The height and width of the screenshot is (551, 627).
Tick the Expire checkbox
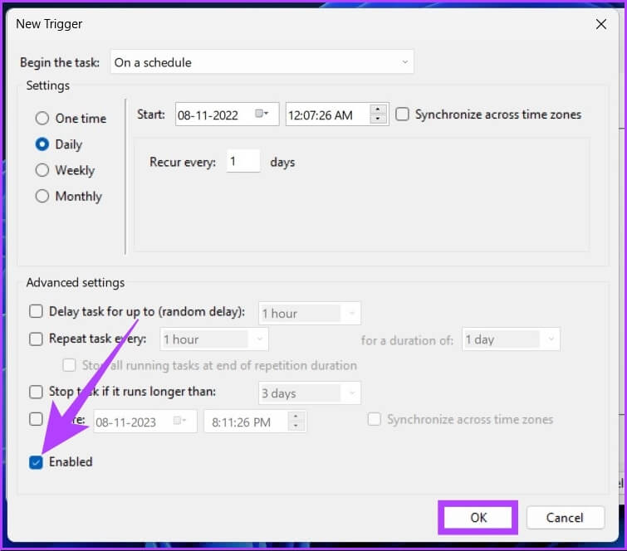(x=36, y=419)
